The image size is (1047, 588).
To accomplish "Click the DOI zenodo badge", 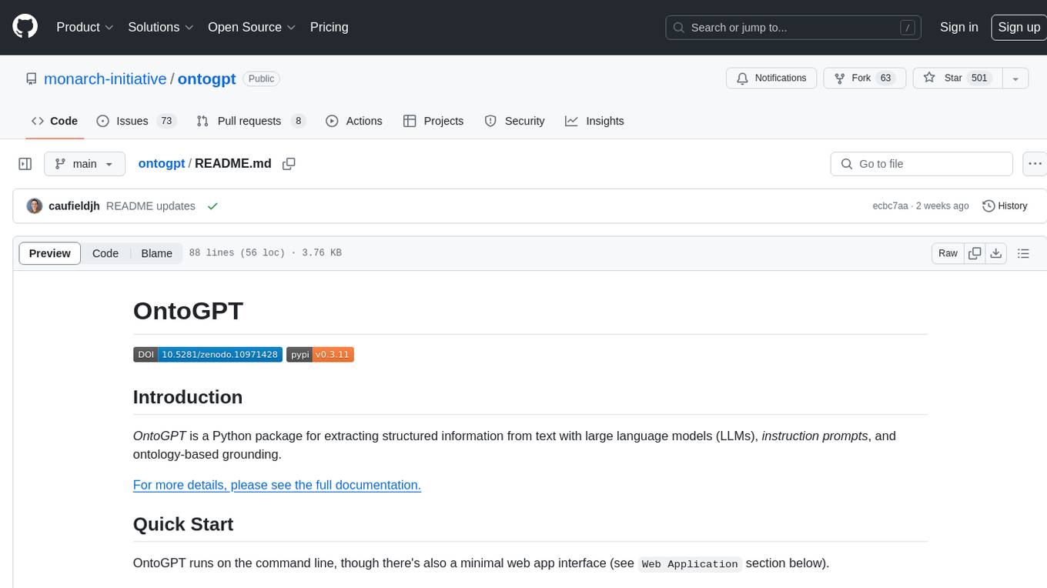I will point(208,355).
